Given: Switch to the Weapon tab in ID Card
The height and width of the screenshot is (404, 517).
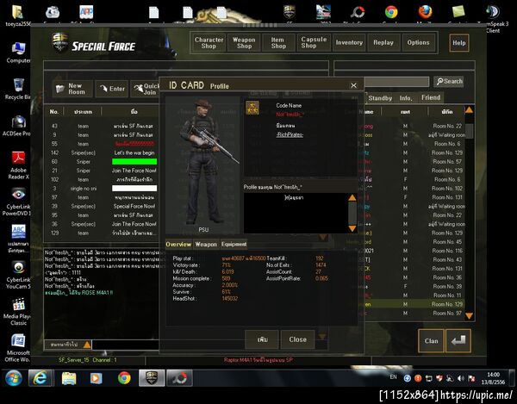Looking at the screenshot, I should (x=206, y=244).
